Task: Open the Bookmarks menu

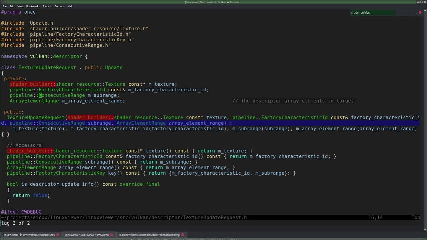Action: pos(33,6)
